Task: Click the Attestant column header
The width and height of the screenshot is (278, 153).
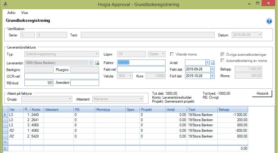Action: [59, 109]
